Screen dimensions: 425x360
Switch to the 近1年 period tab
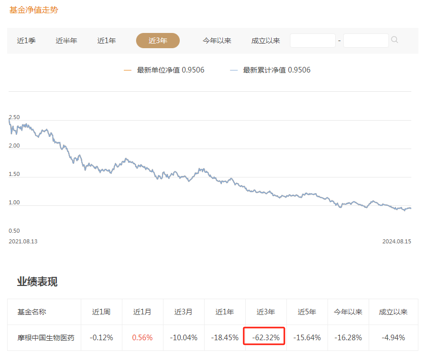107,40
